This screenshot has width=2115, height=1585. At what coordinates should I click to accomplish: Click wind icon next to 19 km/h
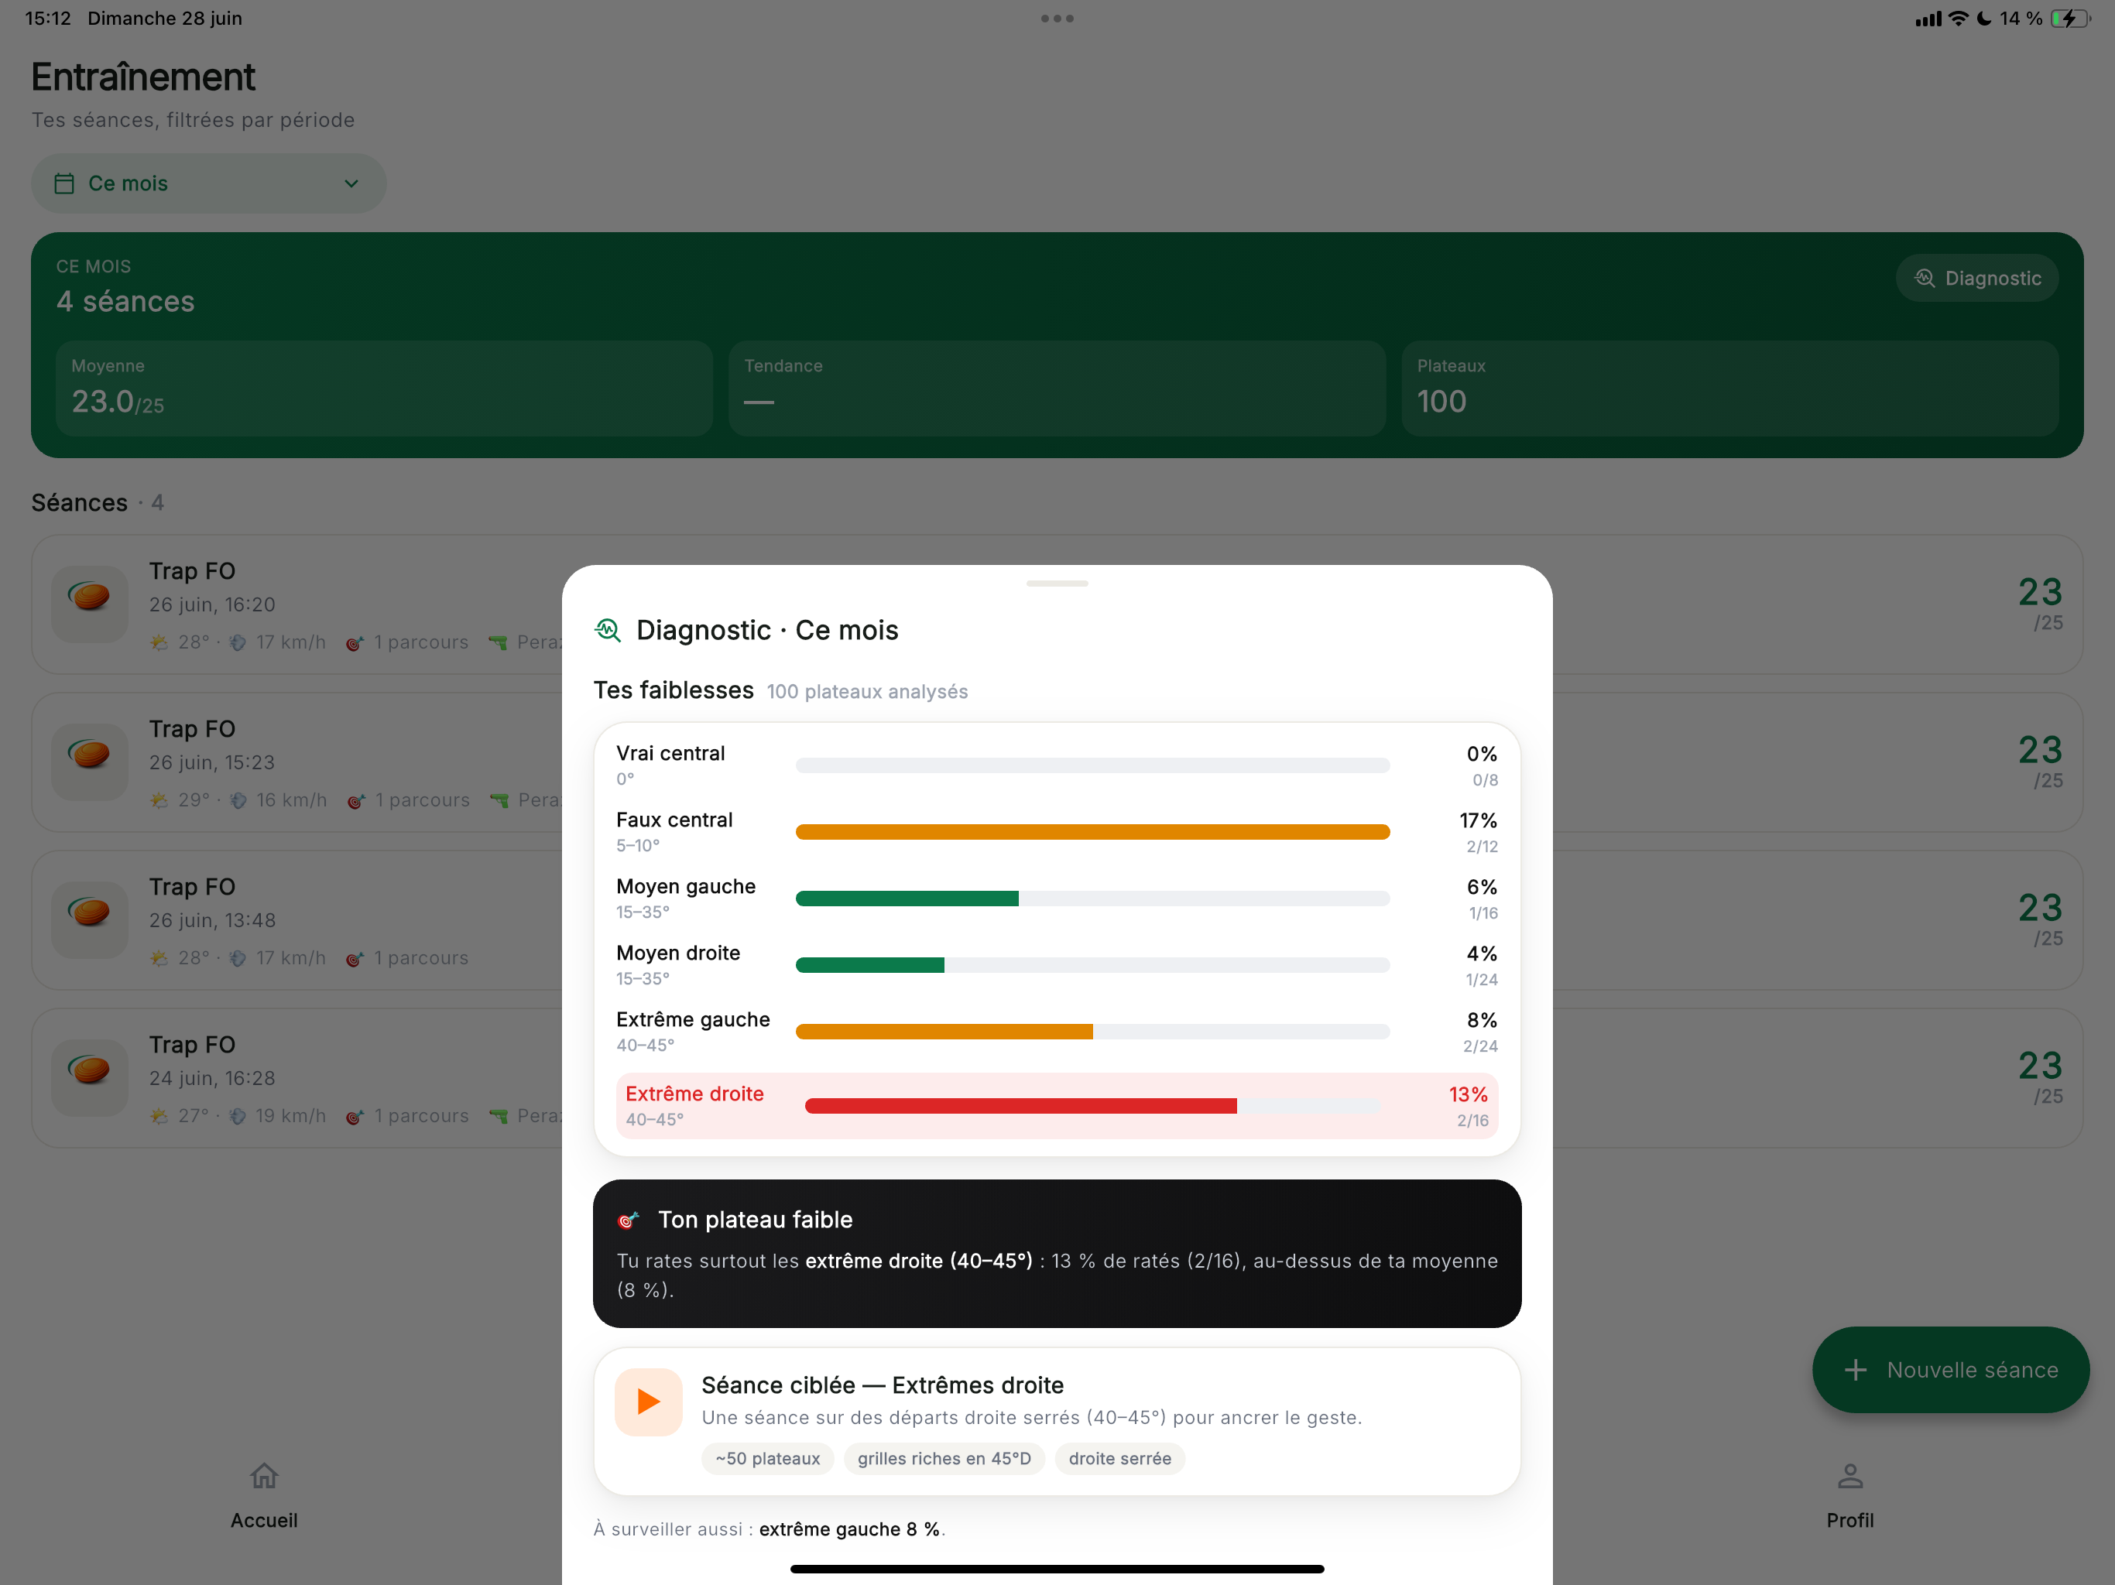coord(238,1116)
